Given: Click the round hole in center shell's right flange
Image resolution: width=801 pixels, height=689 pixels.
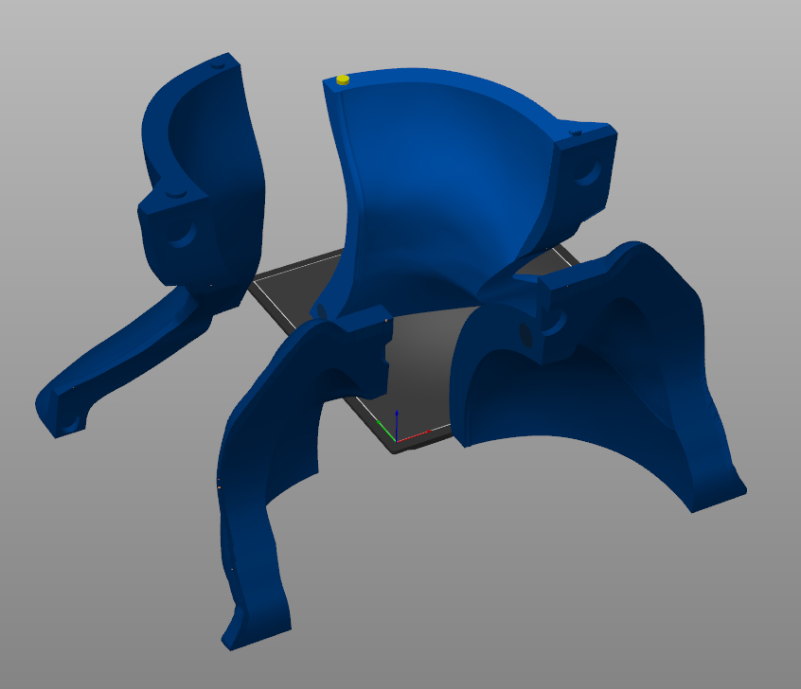Looking at the screenshot, I should 589,171.
